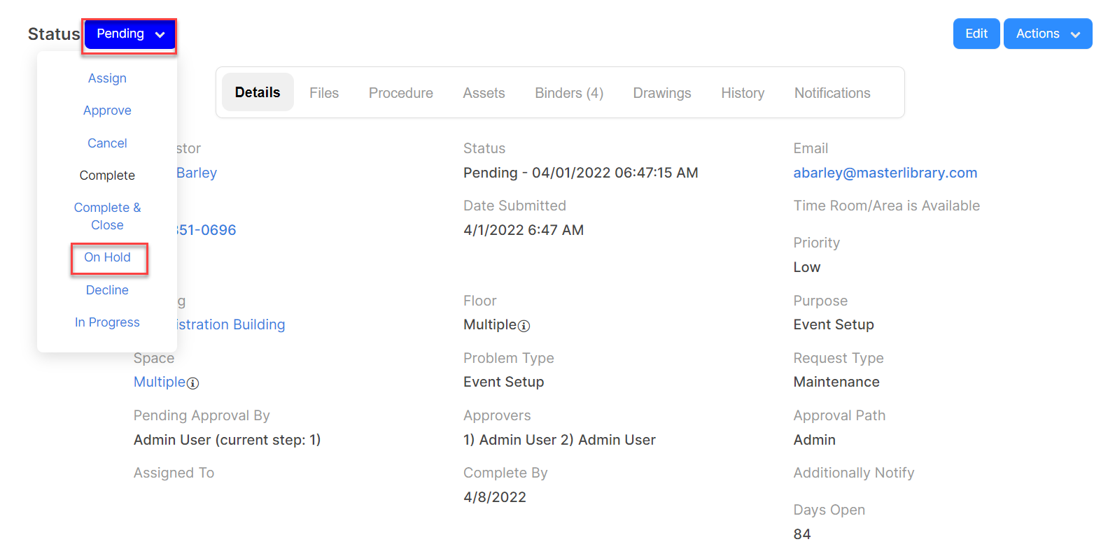Open the Binders (4) tab

[569, 93]
